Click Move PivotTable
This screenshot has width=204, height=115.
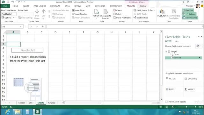(x=122, y=18)
